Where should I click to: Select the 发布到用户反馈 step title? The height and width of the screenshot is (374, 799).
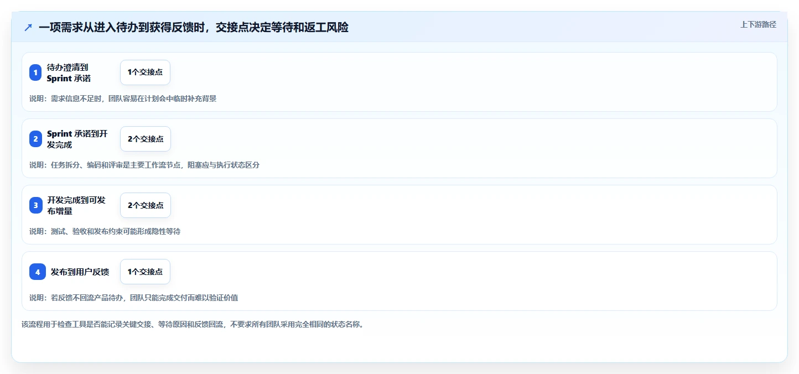80,272
